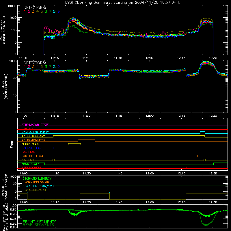Click DETECTORS: label in rear segments panel
The height and width of the screenshot is (231, 231).
35,63
